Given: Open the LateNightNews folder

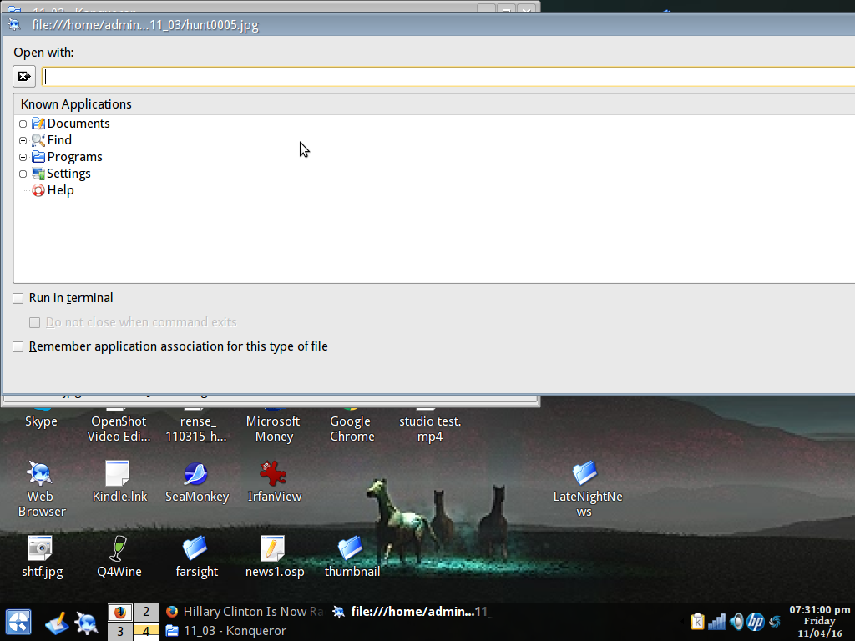Looking at the screenshot, I should pos(585,474).
